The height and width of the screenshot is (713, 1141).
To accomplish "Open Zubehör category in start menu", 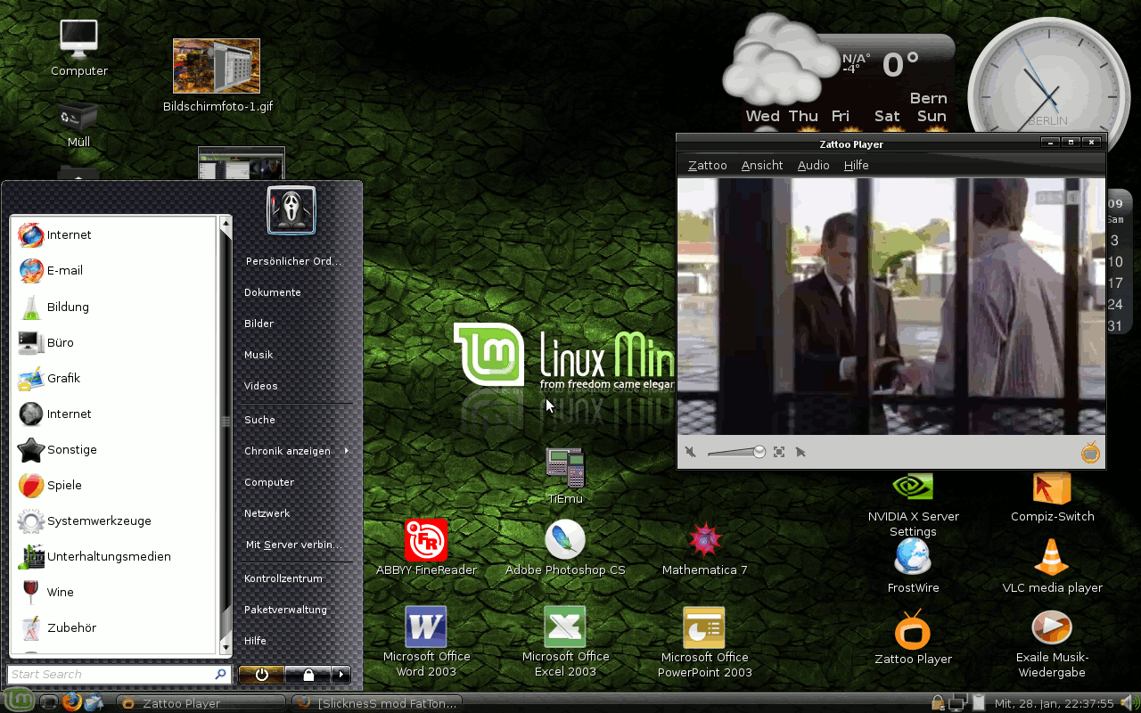I will tap(114, 627).
